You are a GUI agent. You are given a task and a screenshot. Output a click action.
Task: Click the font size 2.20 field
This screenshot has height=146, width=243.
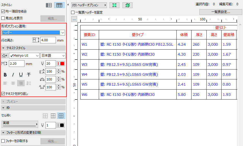pyautogui.click(x=16, y=64)
